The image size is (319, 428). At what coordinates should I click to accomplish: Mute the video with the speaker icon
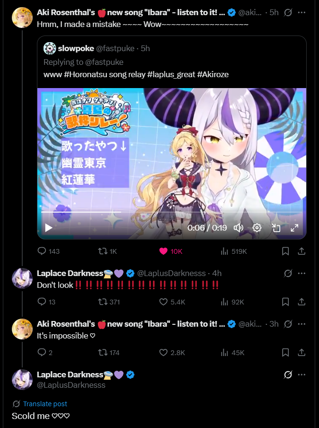[x=238, y=228]
